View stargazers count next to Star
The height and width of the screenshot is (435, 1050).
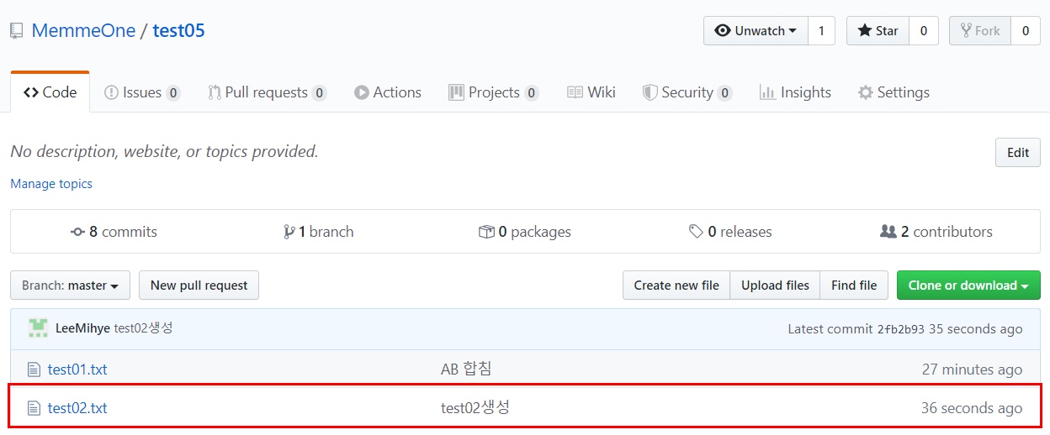point(923,31)
